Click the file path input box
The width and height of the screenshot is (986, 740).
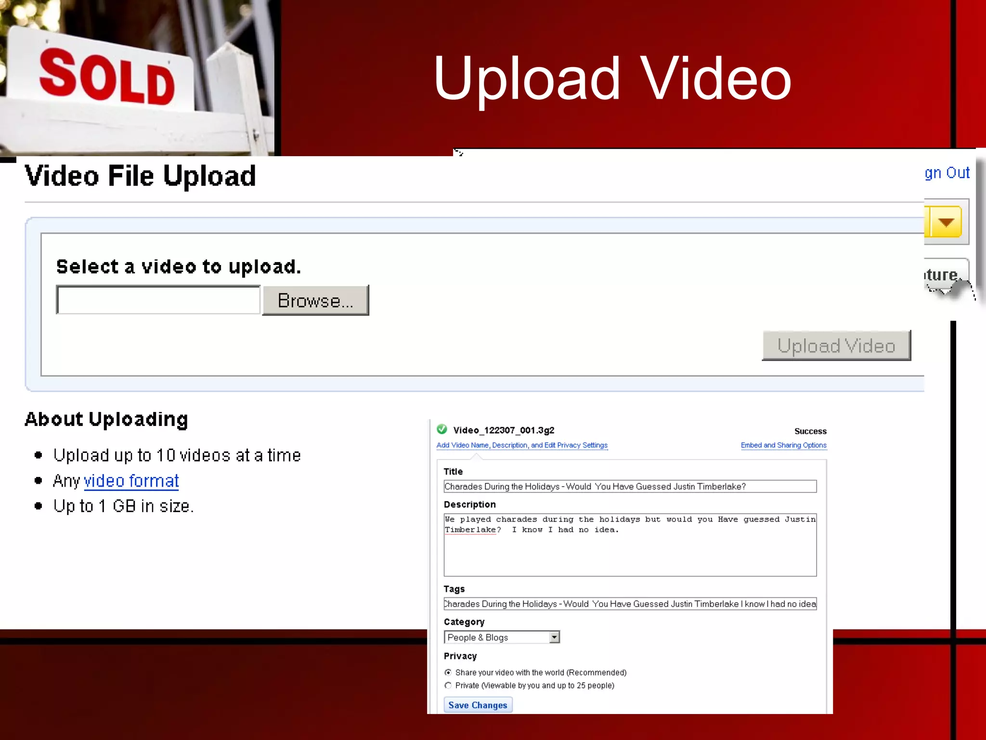pyautogui.click(x=158, y=300)
